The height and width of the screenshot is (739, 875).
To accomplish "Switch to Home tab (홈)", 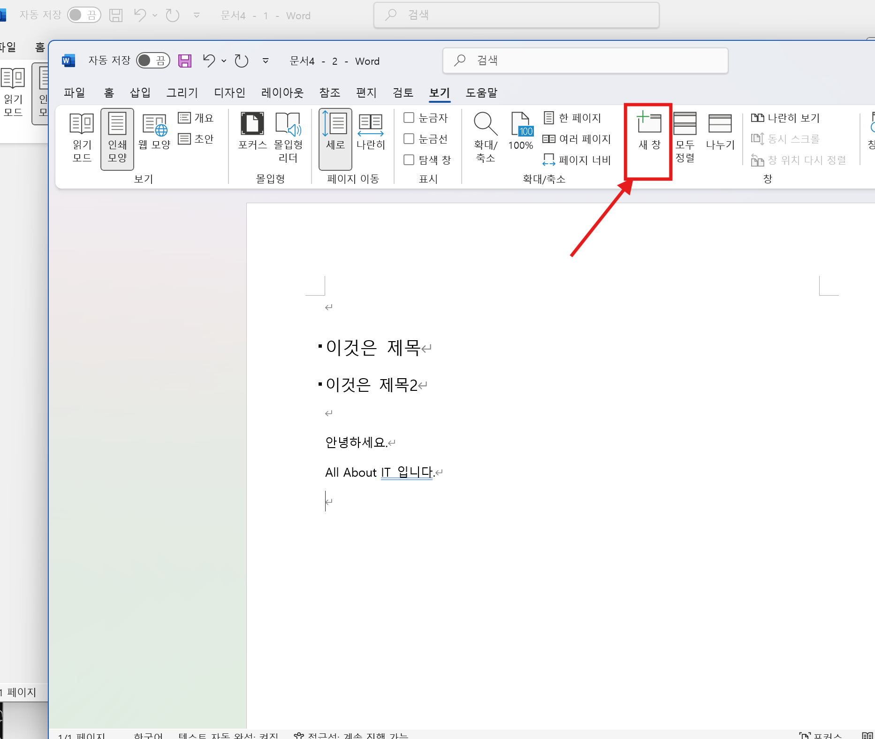I will pos(109,93).
